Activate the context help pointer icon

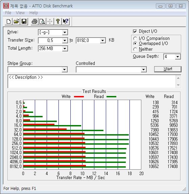[x=66, y=22]
